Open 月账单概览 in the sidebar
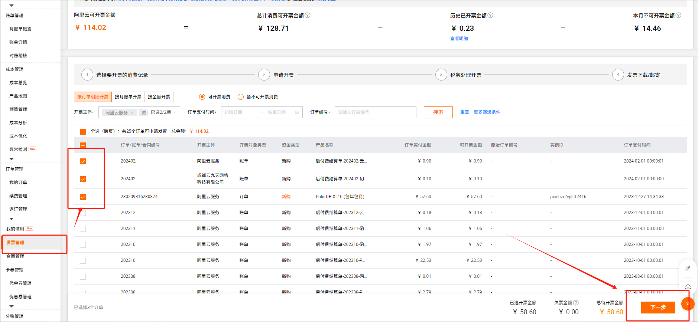This screenshot has width=698, height=322. pos(20,29)
